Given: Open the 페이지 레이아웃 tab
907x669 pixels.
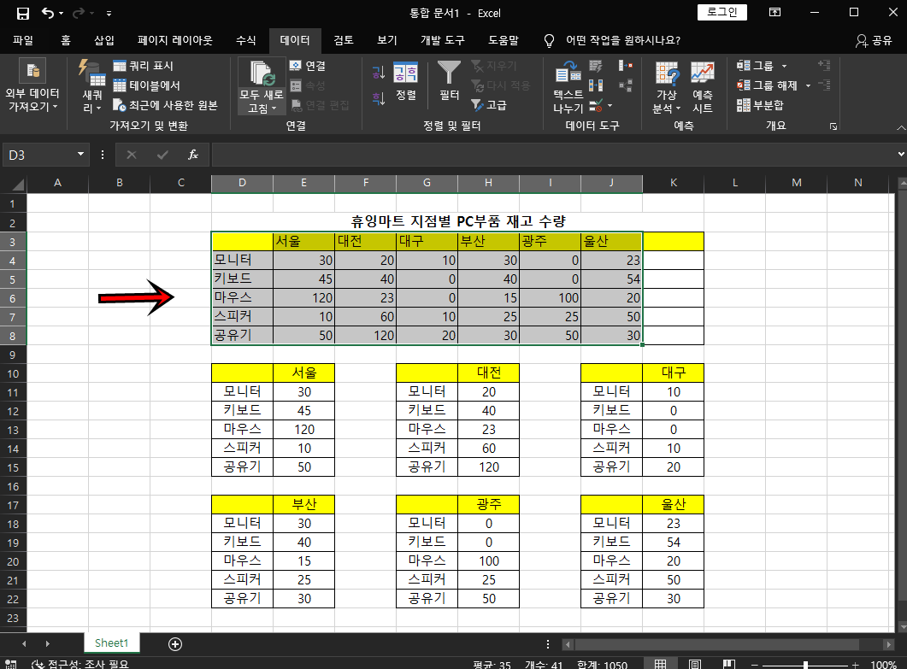Looking at the screenshot, I should [174, 40].
